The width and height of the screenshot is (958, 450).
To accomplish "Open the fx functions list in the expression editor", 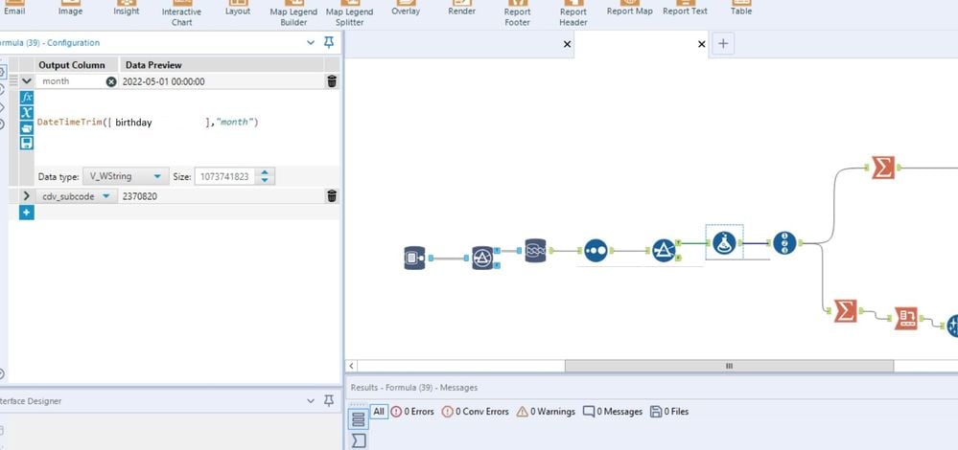I will pos(26,98).
